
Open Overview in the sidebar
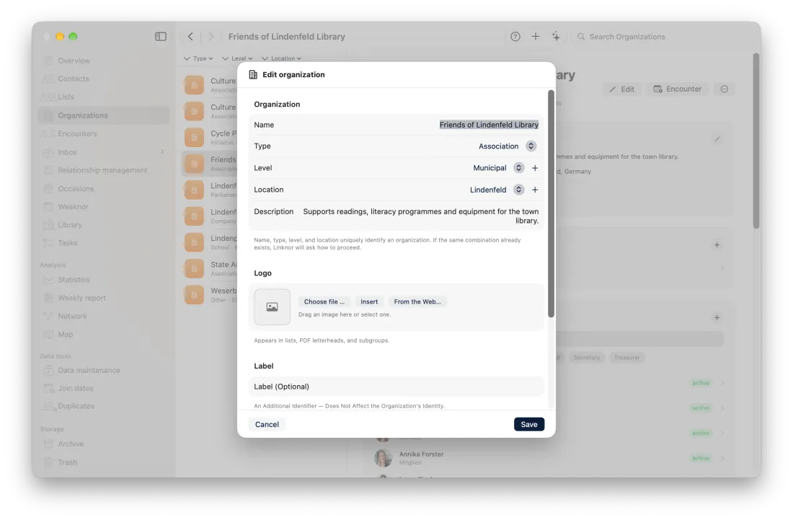pos(105,61)
